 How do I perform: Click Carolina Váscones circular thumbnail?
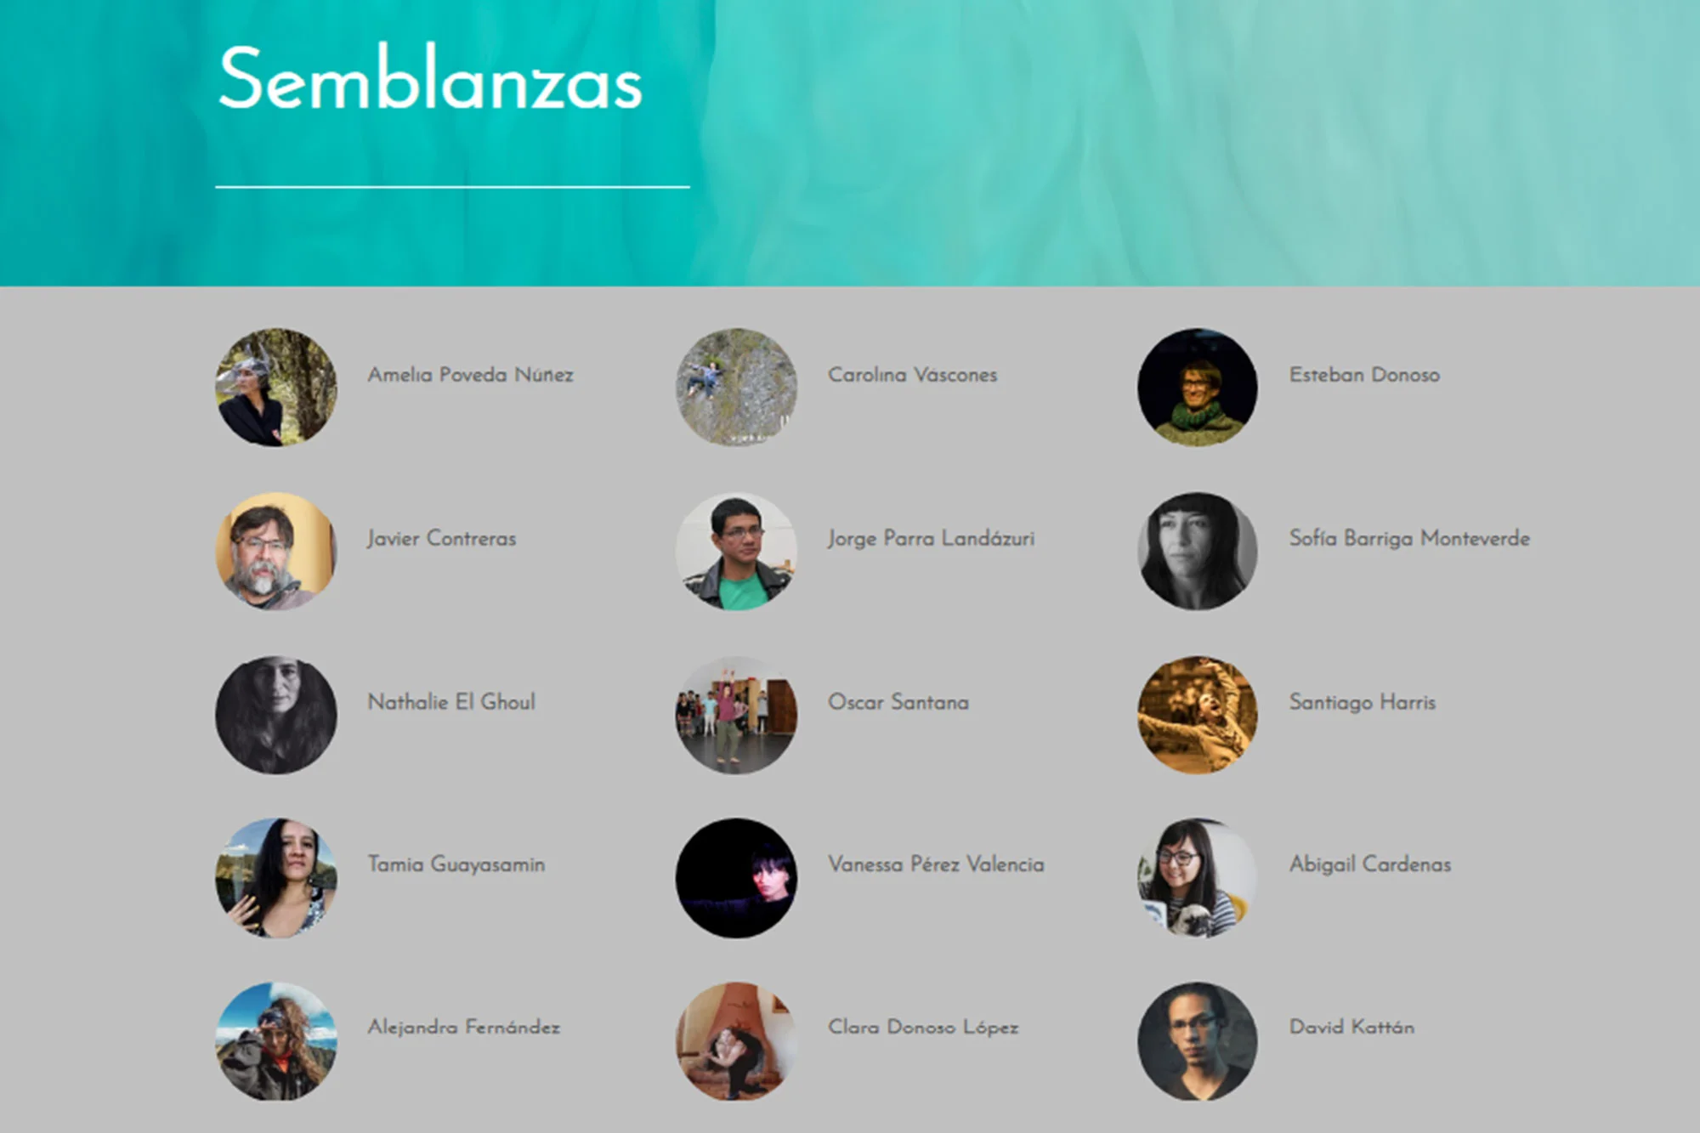(736, 388)
